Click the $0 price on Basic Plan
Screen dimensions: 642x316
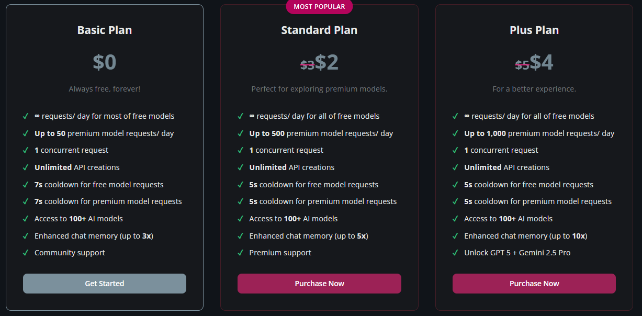tap(105, 62)
